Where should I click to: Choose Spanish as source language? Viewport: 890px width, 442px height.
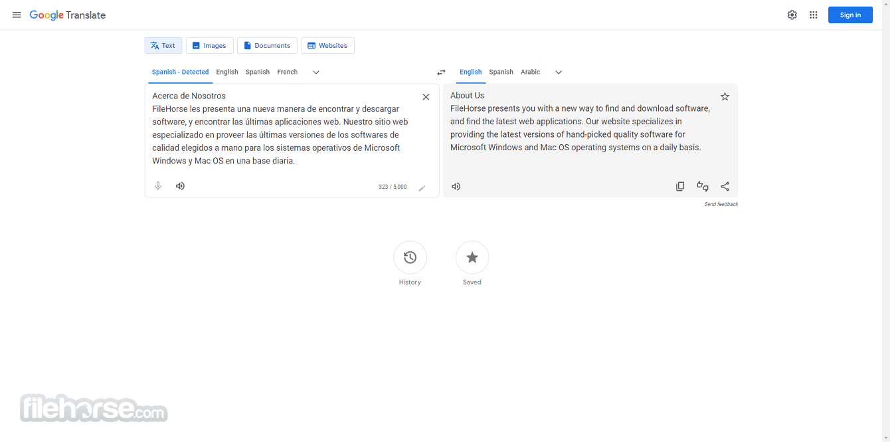258,72
